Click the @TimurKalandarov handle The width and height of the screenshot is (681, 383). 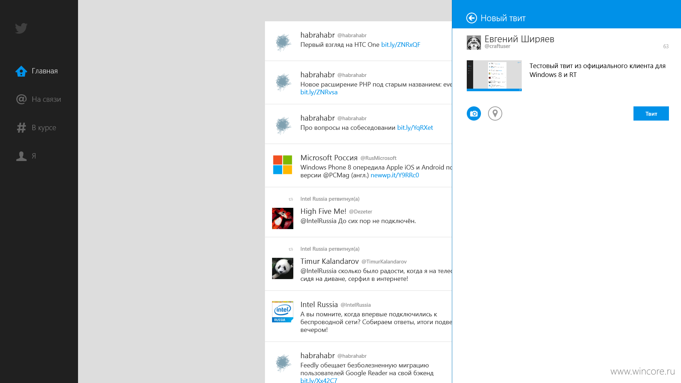384,262
